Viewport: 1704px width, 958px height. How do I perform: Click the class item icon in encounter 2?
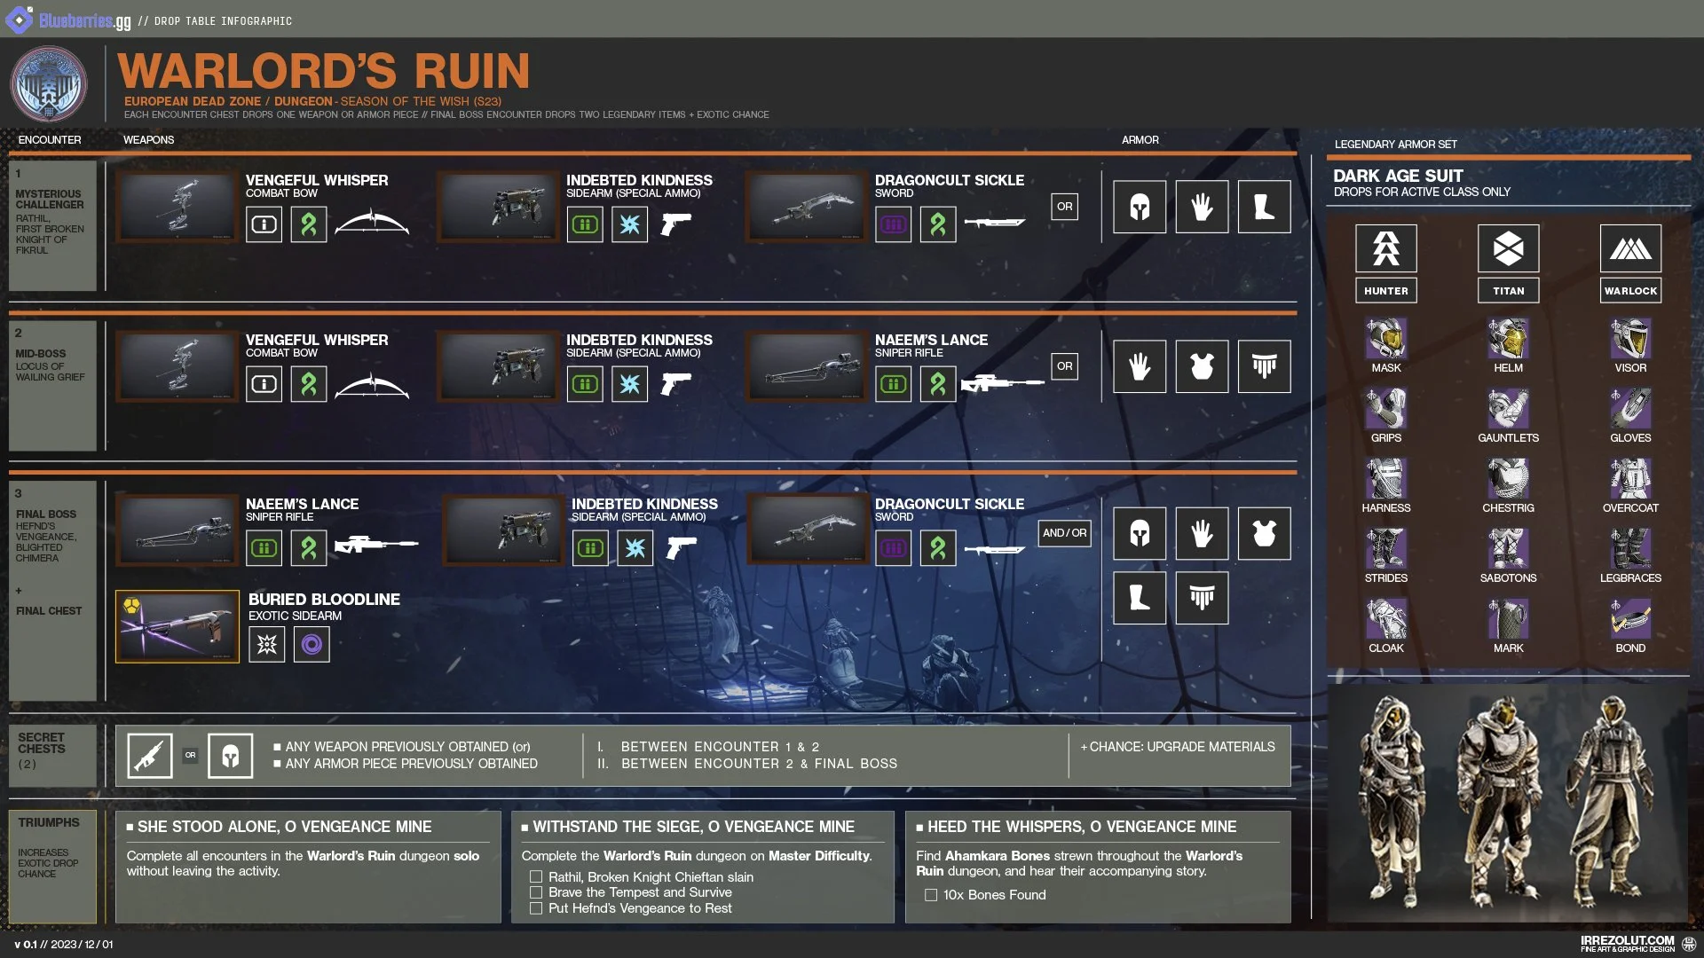pyautogui.click(x=1264, y=366)
